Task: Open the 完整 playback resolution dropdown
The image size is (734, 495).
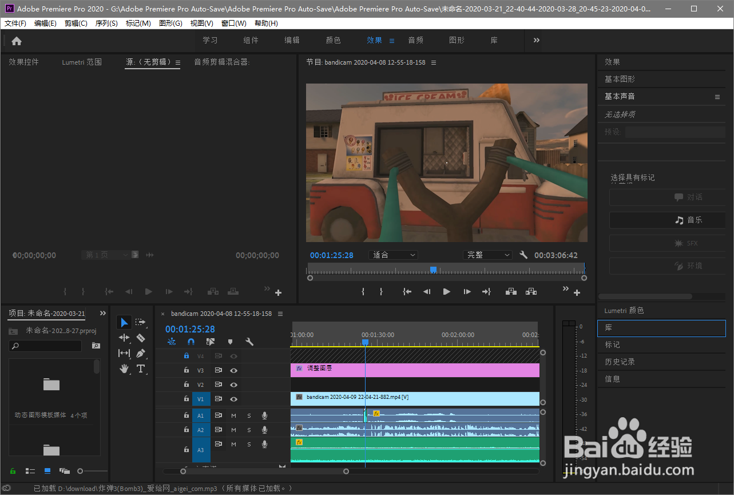Action: coord(487,255)
